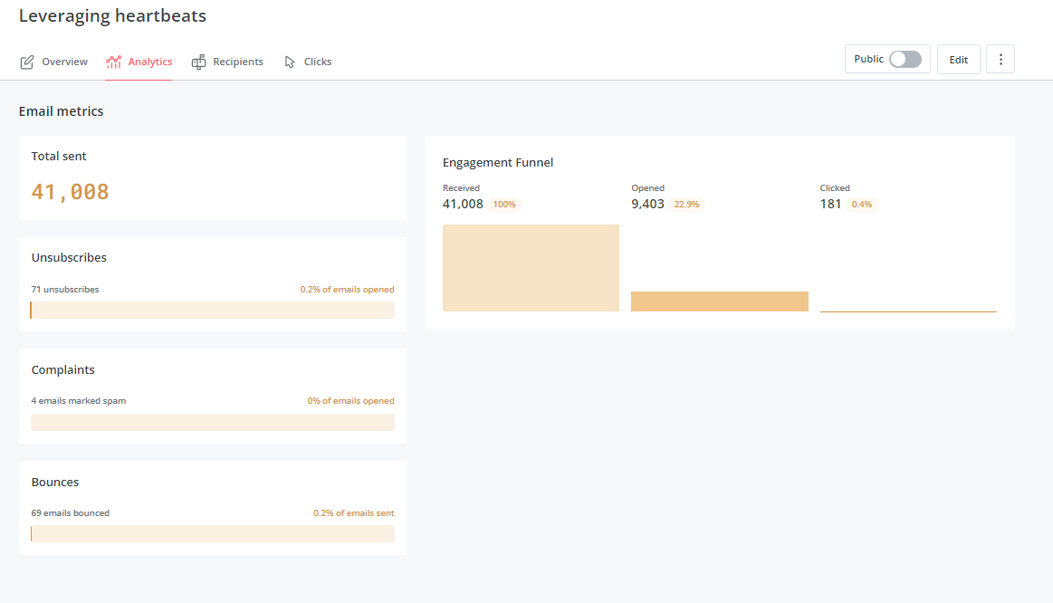Click the campaign title Leveraging heartbeats
The height and width of the screenshot is (603, 1053).
pos(112,15)
